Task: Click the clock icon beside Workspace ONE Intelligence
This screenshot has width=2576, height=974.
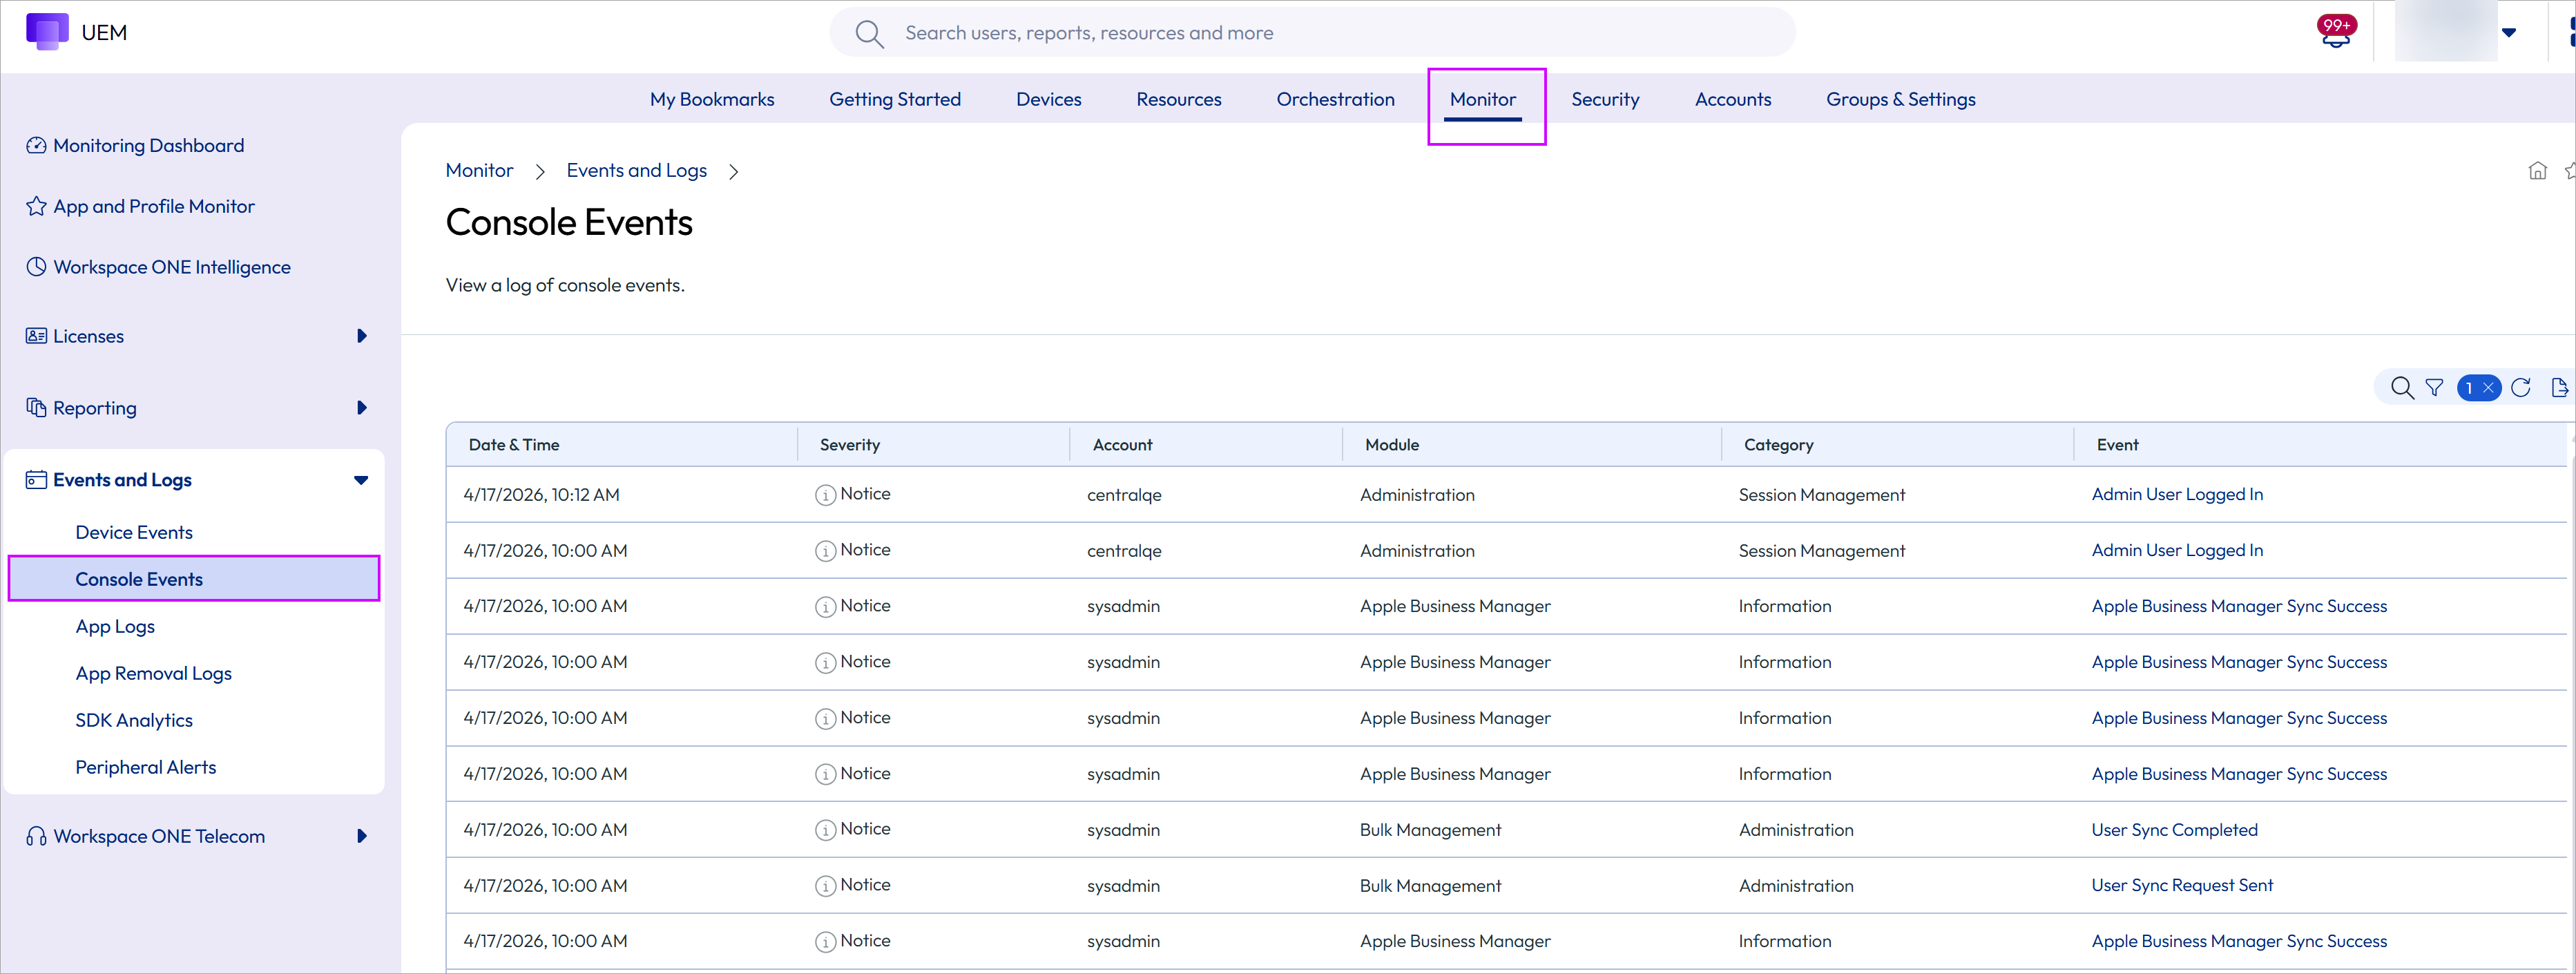Action: click(36, 267)
